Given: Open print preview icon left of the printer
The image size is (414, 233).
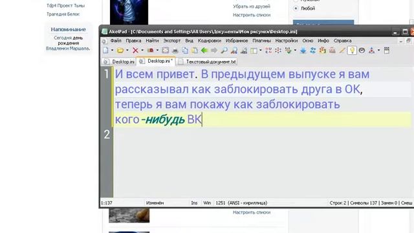Looking at the screenshot, I should click(166, 50).
